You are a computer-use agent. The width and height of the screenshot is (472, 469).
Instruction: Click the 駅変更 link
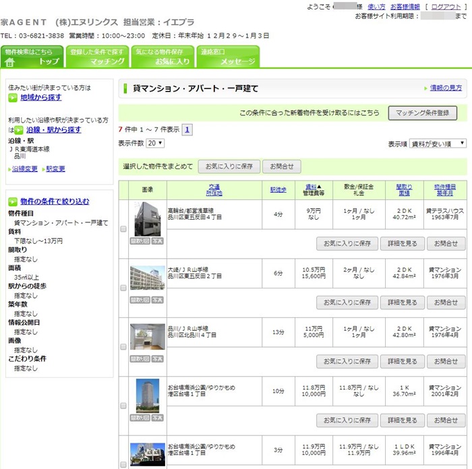click(x=56, y=168)
